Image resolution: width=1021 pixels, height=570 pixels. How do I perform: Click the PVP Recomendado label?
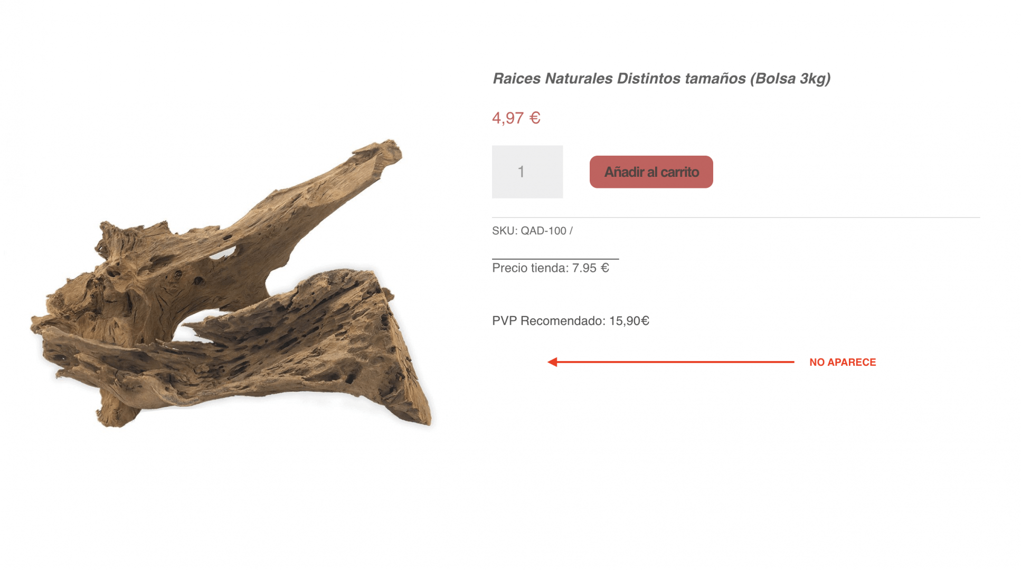point(549,321)
